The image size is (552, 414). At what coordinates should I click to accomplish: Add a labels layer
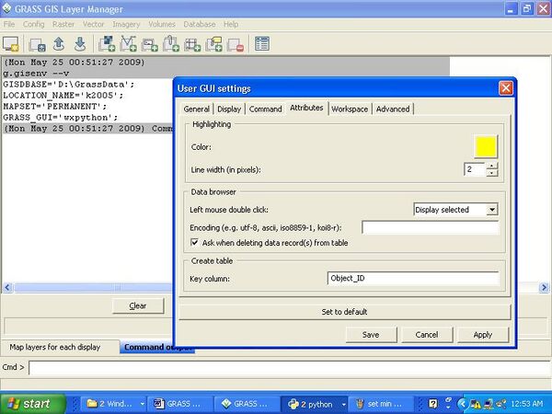pos(214,44)
